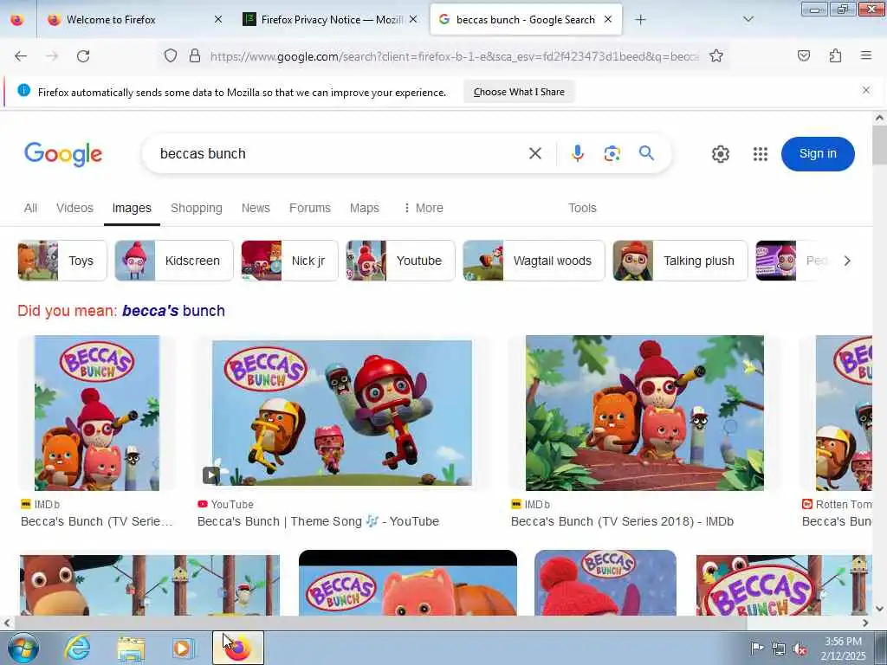The width and height of the screenshot is (887, 665).
Task: Reload the current page
Action: (x=83, y=56)
